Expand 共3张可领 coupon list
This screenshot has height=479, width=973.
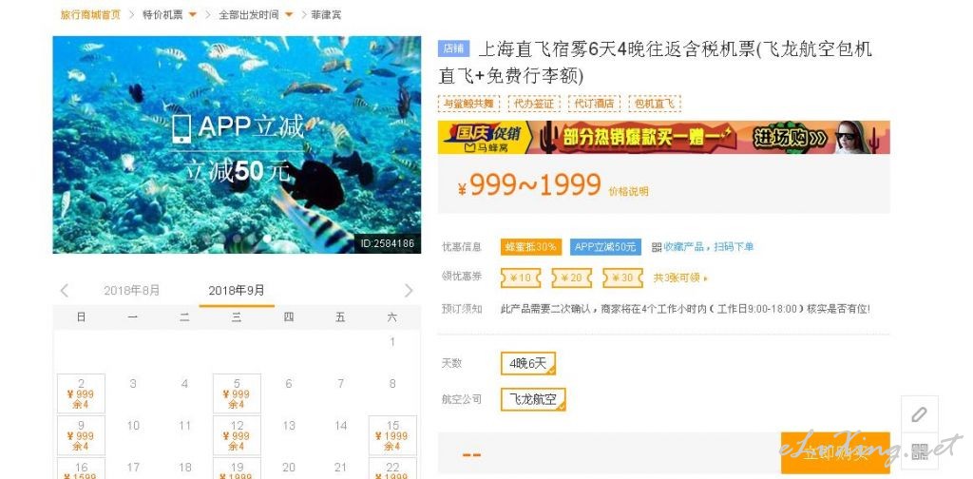click(x=680, y=278)
